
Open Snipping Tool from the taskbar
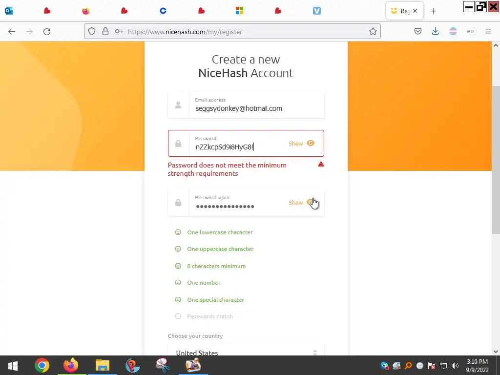(x=163, y=365)
